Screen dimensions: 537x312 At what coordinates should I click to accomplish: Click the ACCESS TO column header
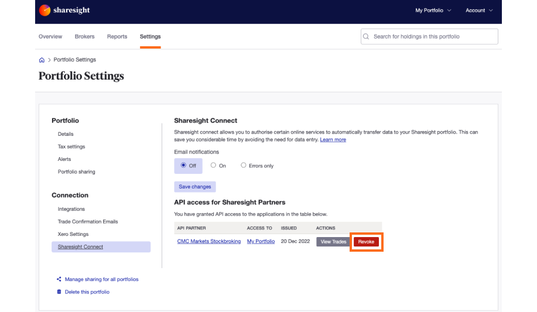tap(259, 228)
